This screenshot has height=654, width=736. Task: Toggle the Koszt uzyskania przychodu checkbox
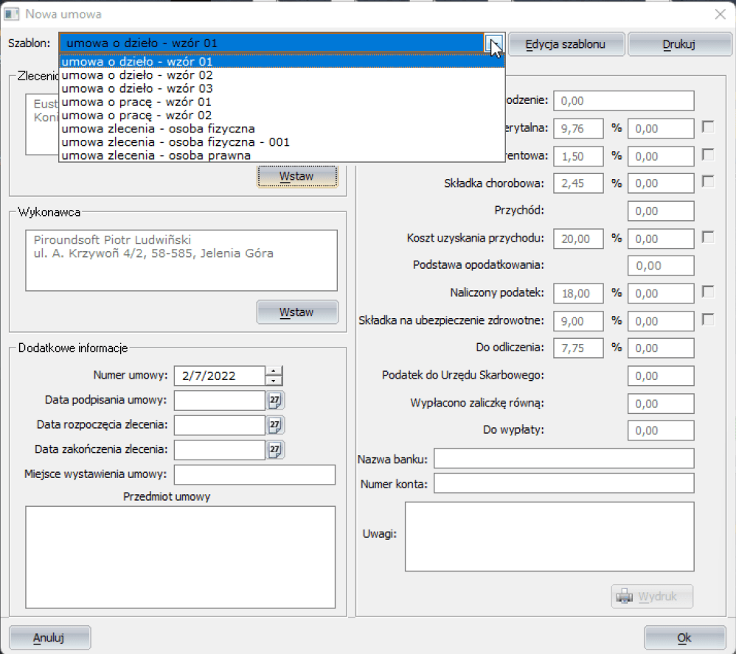[x=708, y=237]
